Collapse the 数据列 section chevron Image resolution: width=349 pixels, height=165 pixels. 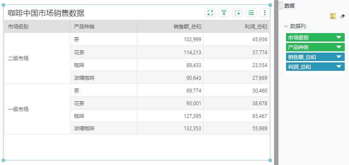(x=286, y=26)
